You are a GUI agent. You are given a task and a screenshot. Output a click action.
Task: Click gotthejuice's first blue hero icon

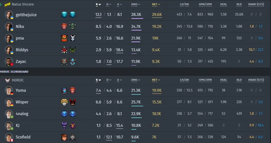click(x=64, y=15)
